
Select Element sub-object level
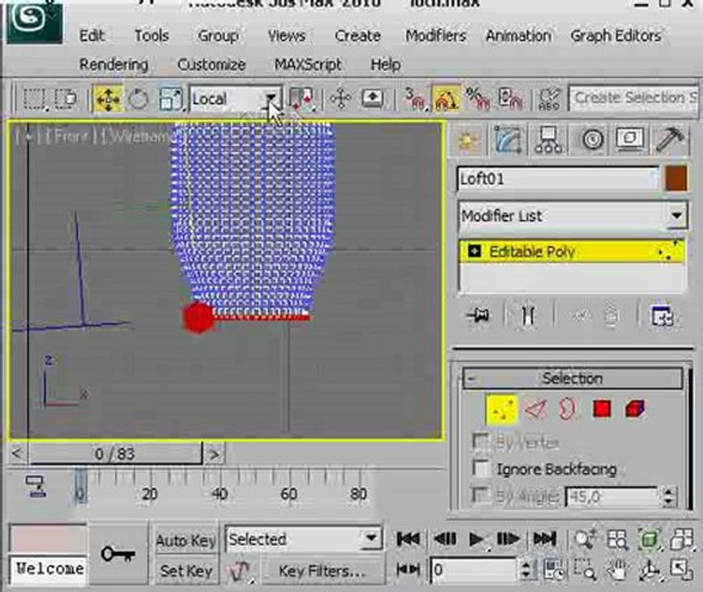click(x=635, y=409)
